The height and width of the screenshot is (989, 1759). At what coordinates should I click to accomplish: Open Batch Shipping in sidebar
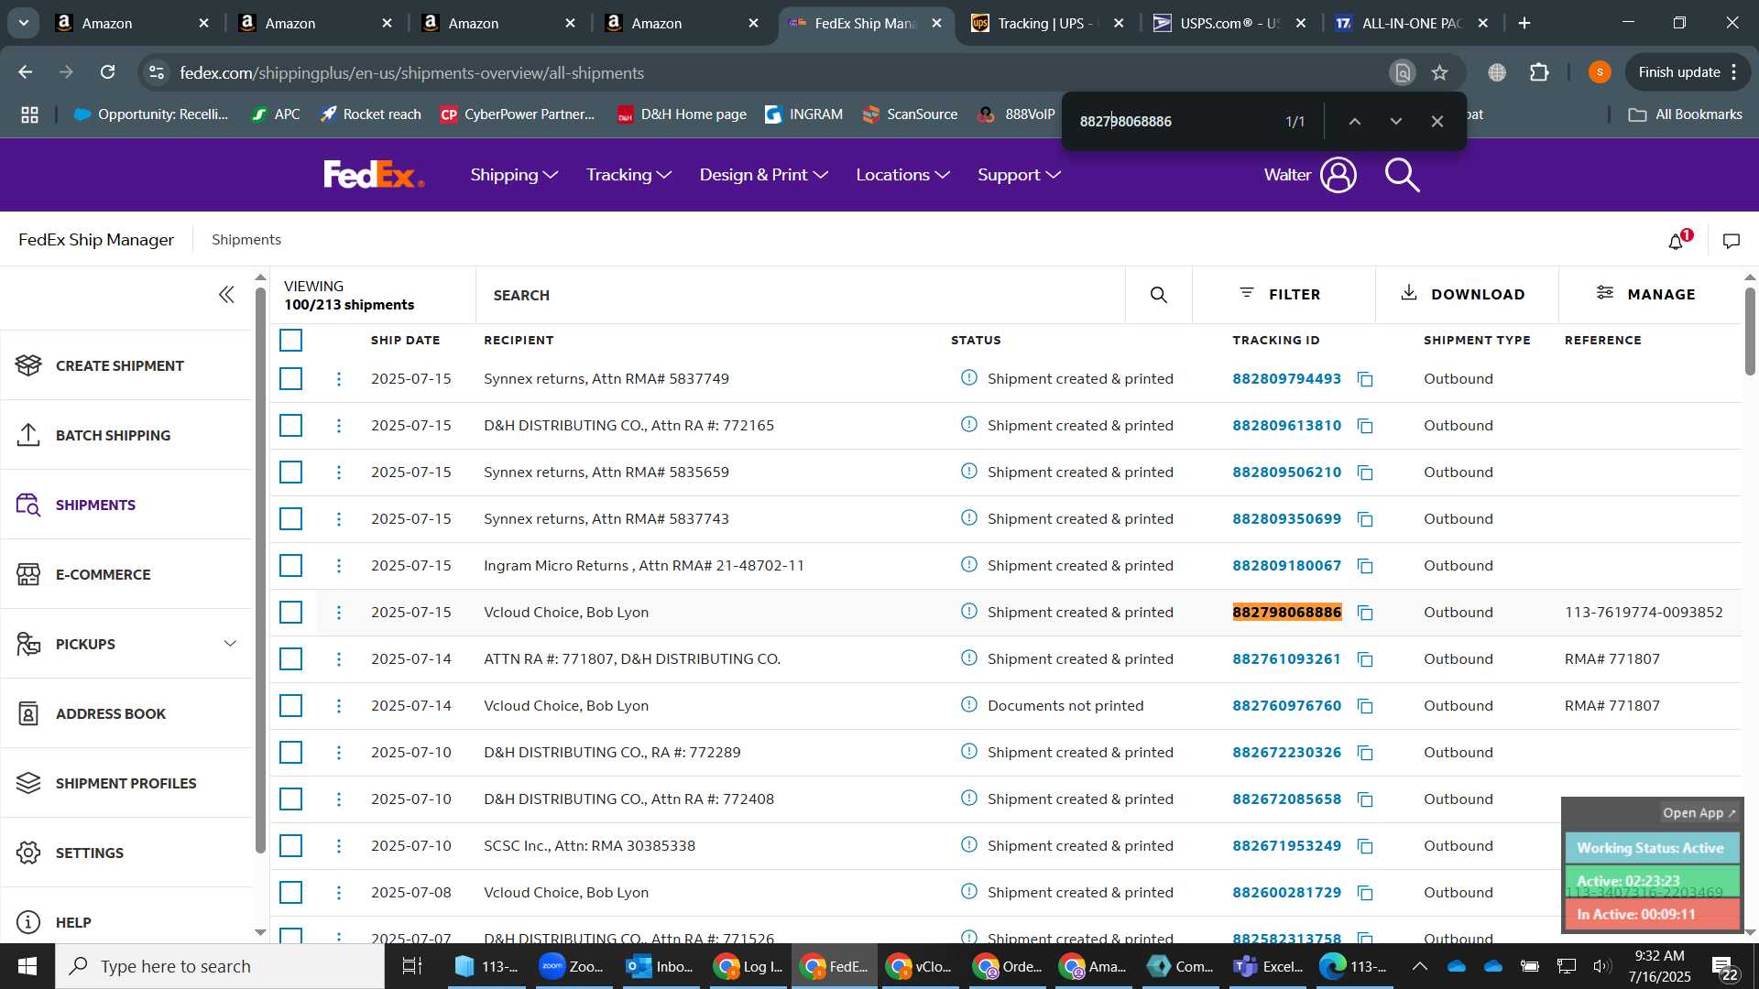pyautogui.click(x=126, y=435)
